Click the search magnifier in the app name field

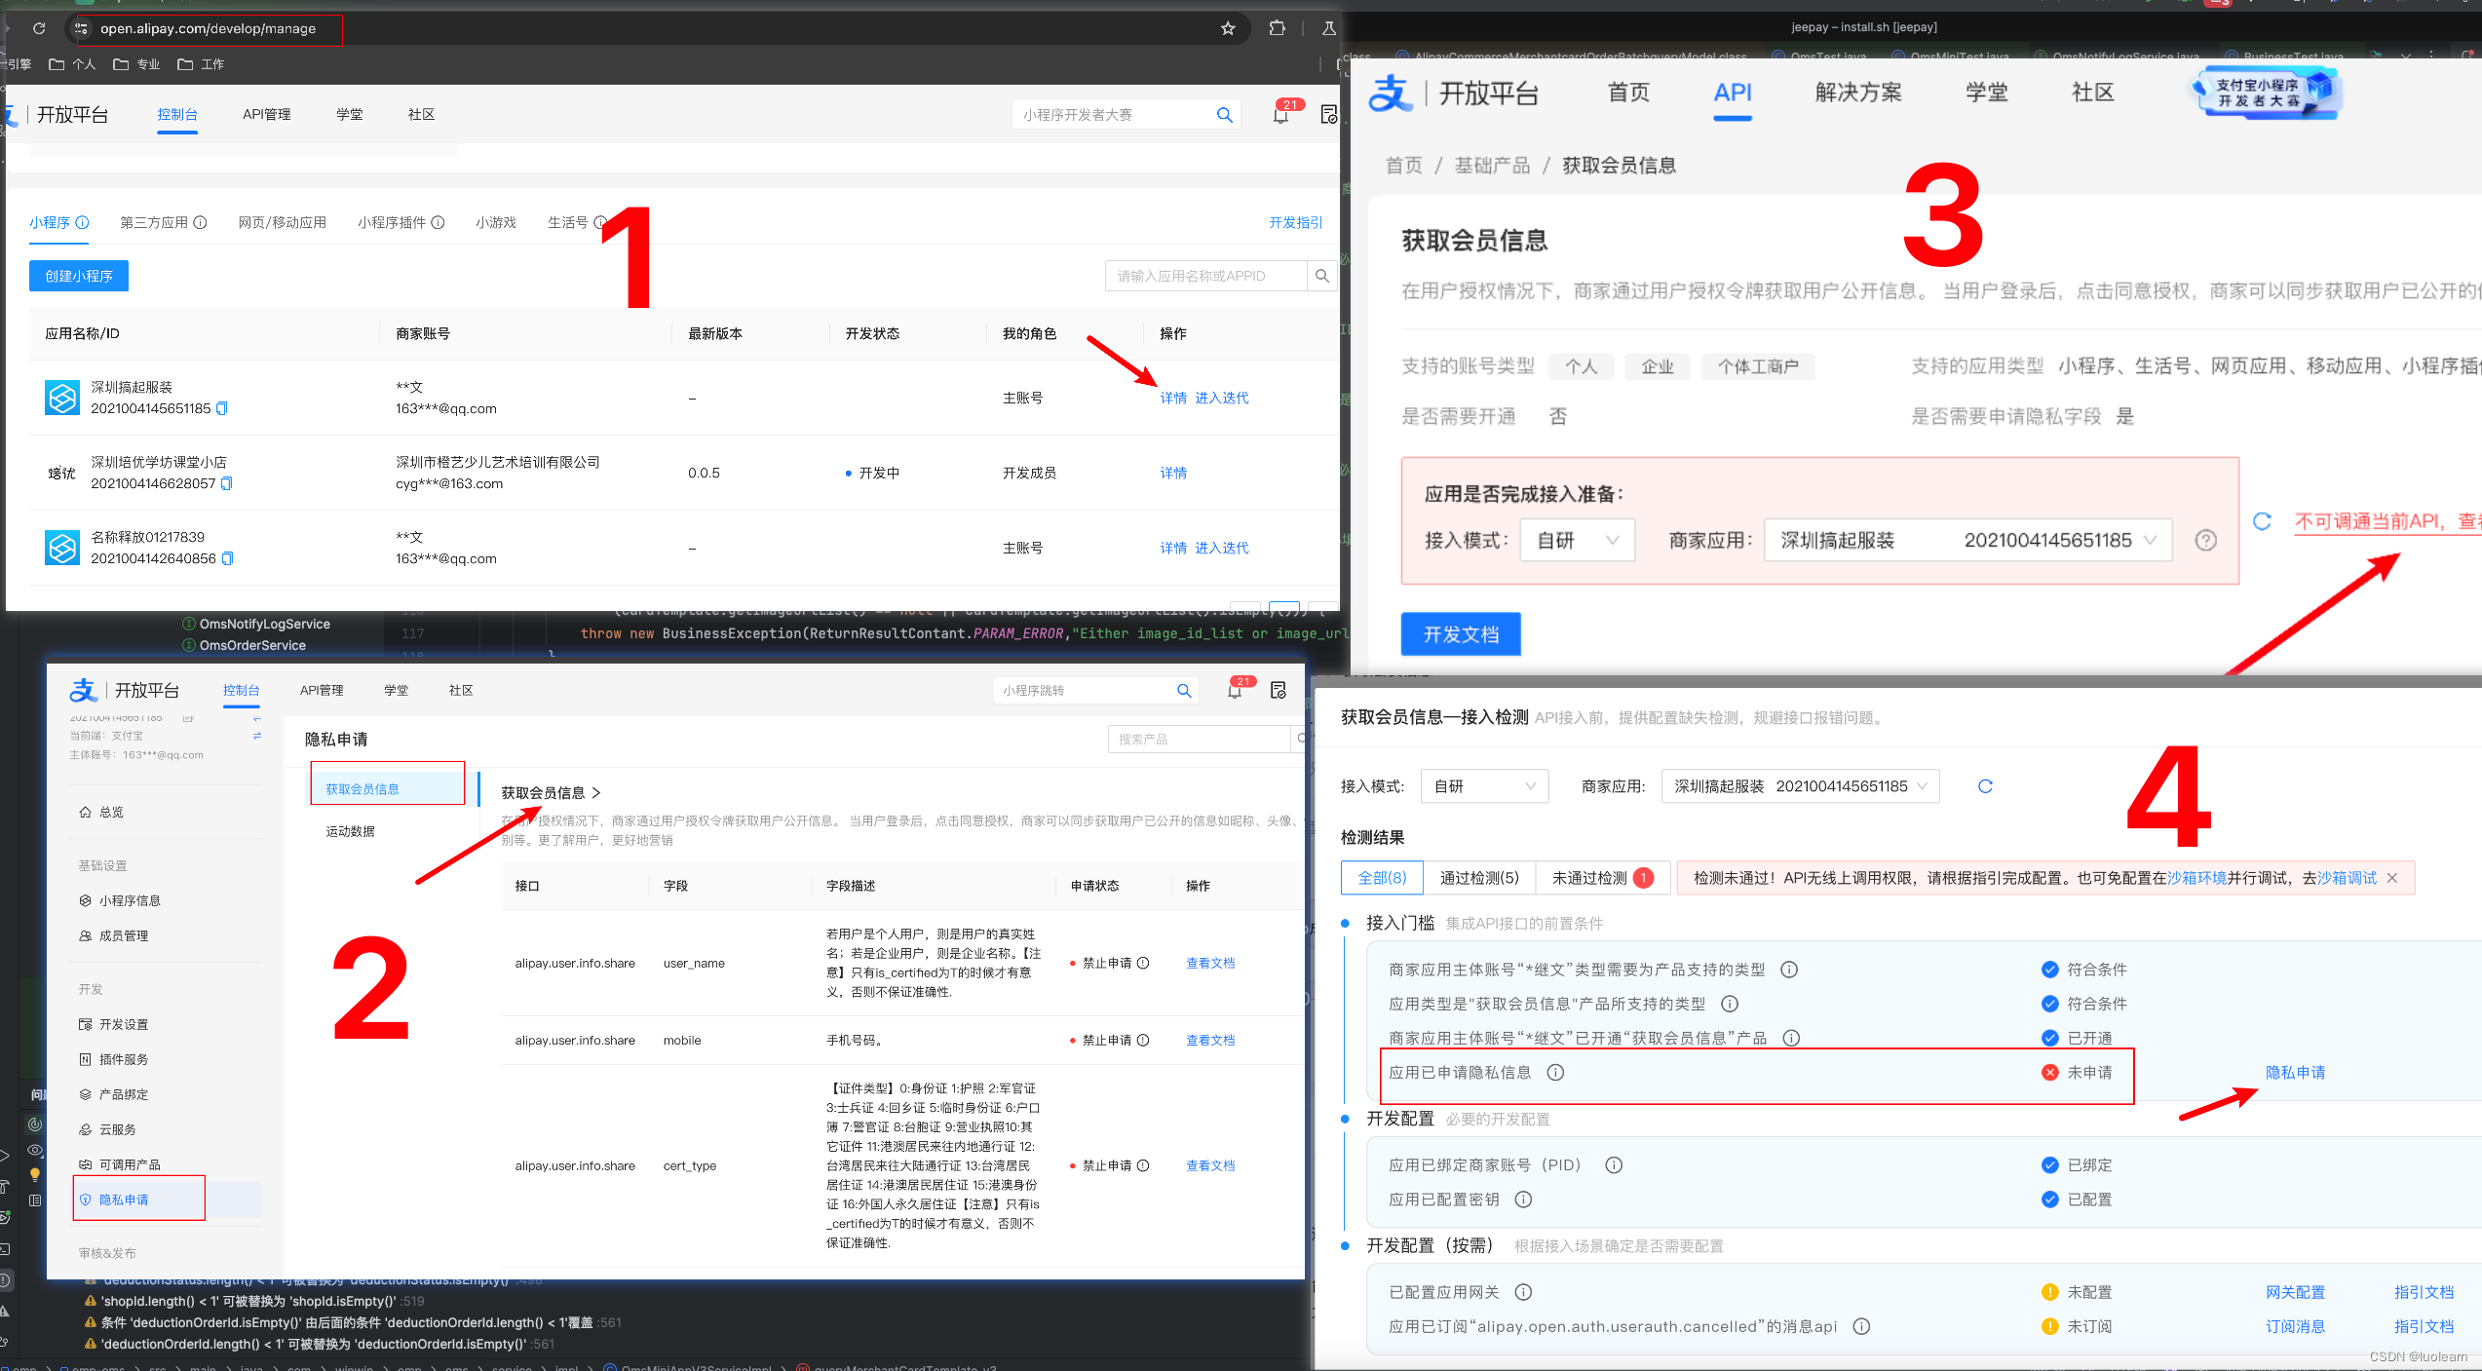pos(1321,276)
